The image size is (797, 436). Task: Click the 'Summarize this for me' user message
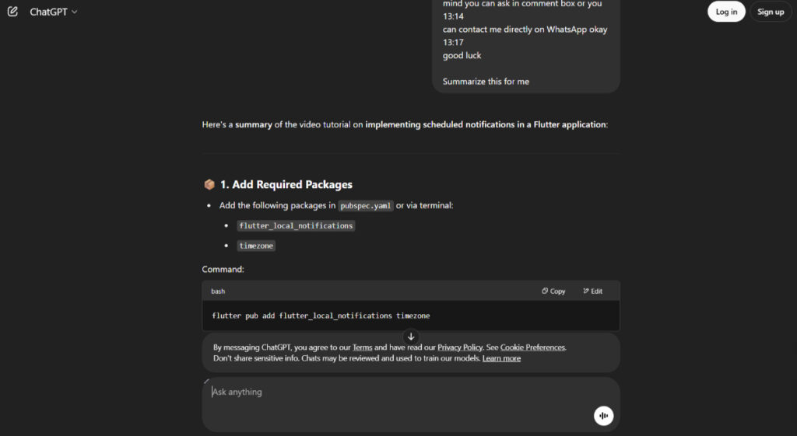[x=486, y=81]
